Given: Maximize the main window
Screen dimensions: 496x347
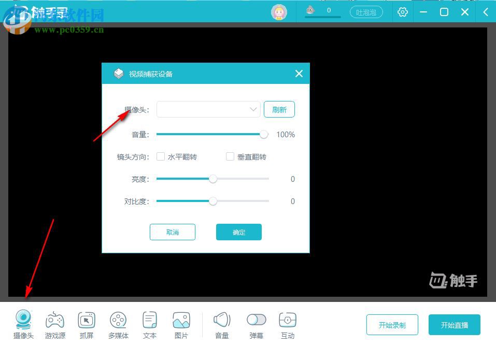Looking at the screenshot, I should [x=444, y=12].
